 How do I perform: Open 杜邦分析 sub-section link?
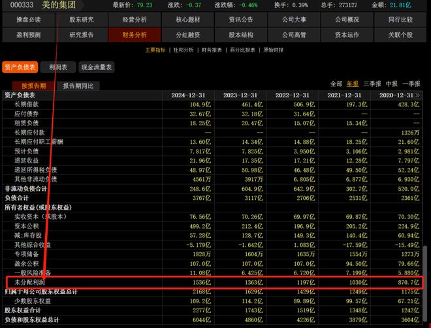click(184, 50)
